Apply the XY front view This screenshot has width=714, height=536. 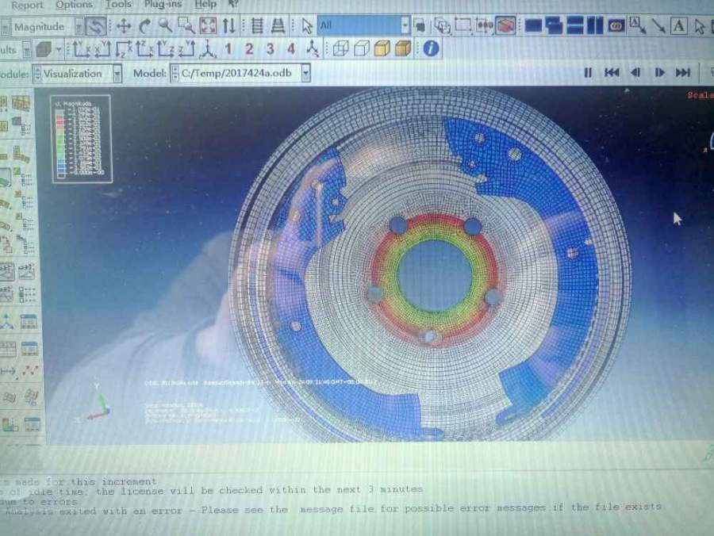[x=81, y=48]
